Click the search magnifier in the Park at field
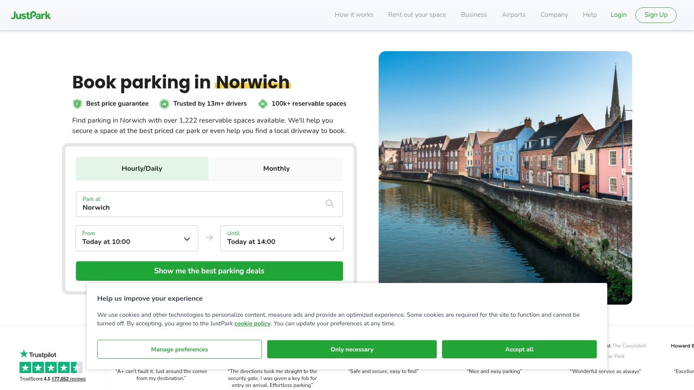The width and height of the screenshot is (694, 390). point(329,204)
